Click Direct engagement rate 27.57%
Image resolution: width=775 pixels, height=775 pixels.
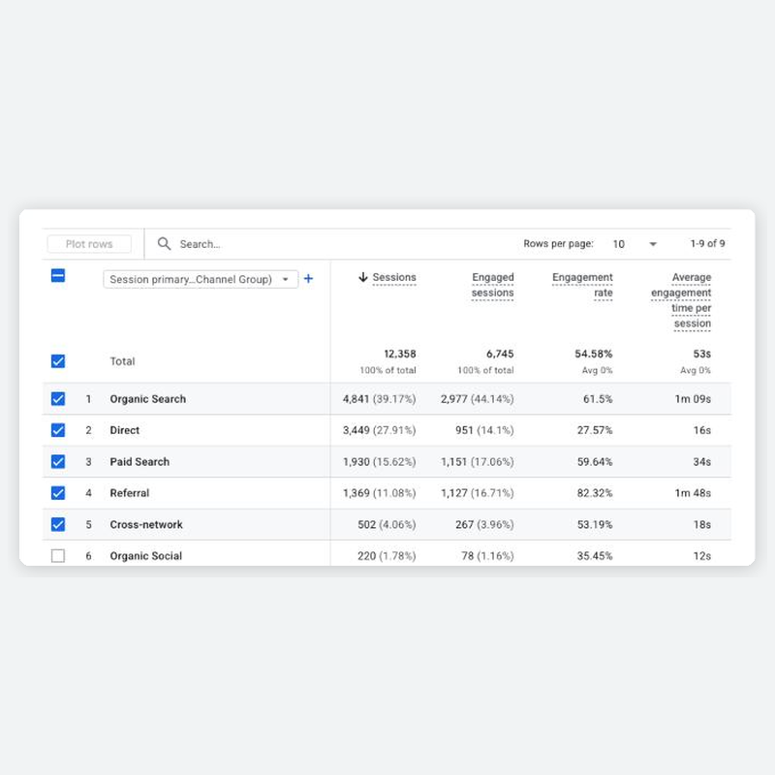595,430
